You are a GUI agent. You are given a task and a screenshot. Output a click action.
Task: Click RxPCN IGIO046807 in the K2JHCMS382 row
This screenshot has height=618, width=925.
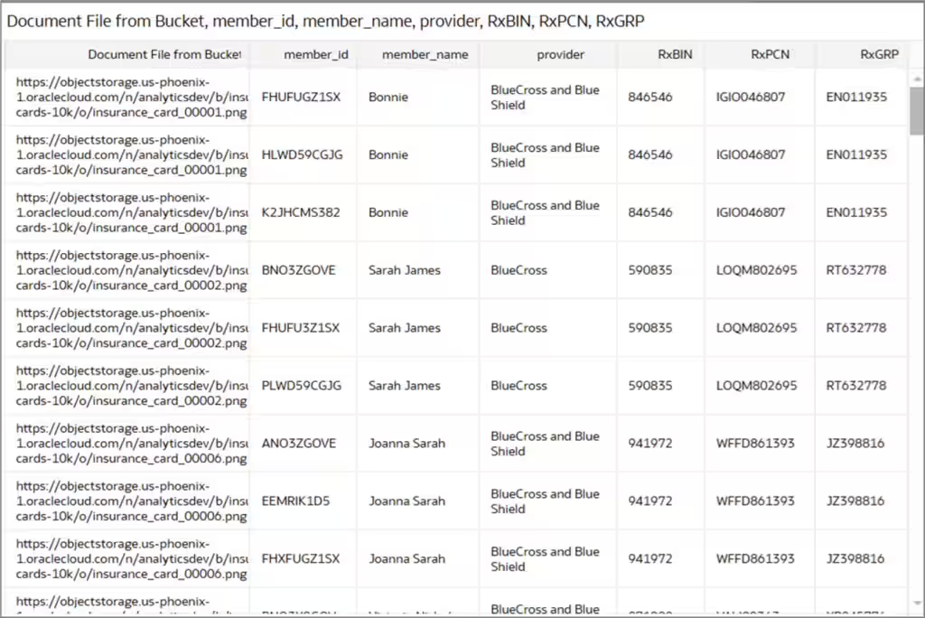point(751,212)
